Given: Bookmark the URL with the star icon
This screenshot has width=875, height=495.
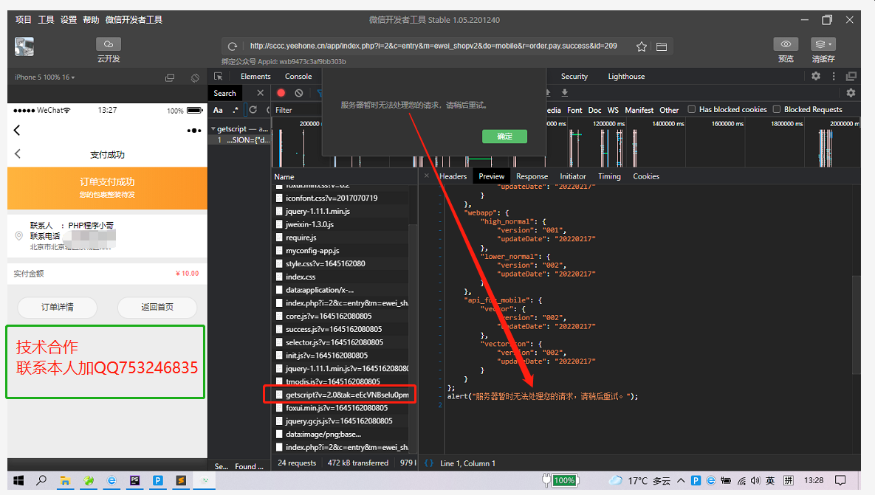Looking at the screenshot, I should pos(641,46).
